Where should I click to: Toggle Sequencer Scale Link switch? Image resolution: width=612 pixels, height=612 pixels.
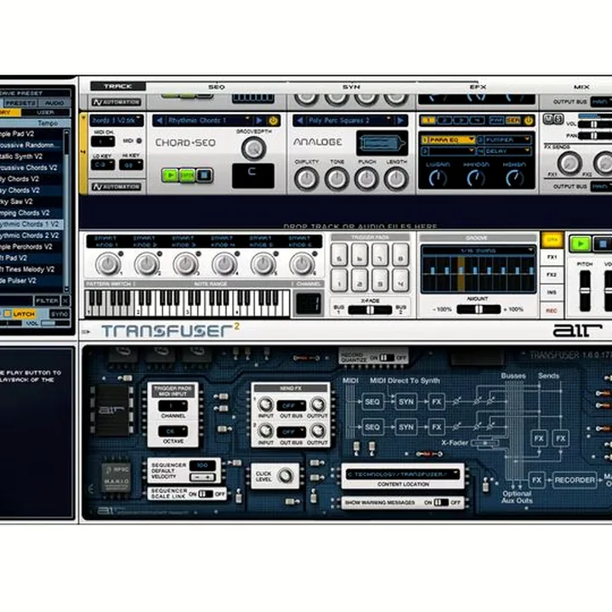[206, 494]
